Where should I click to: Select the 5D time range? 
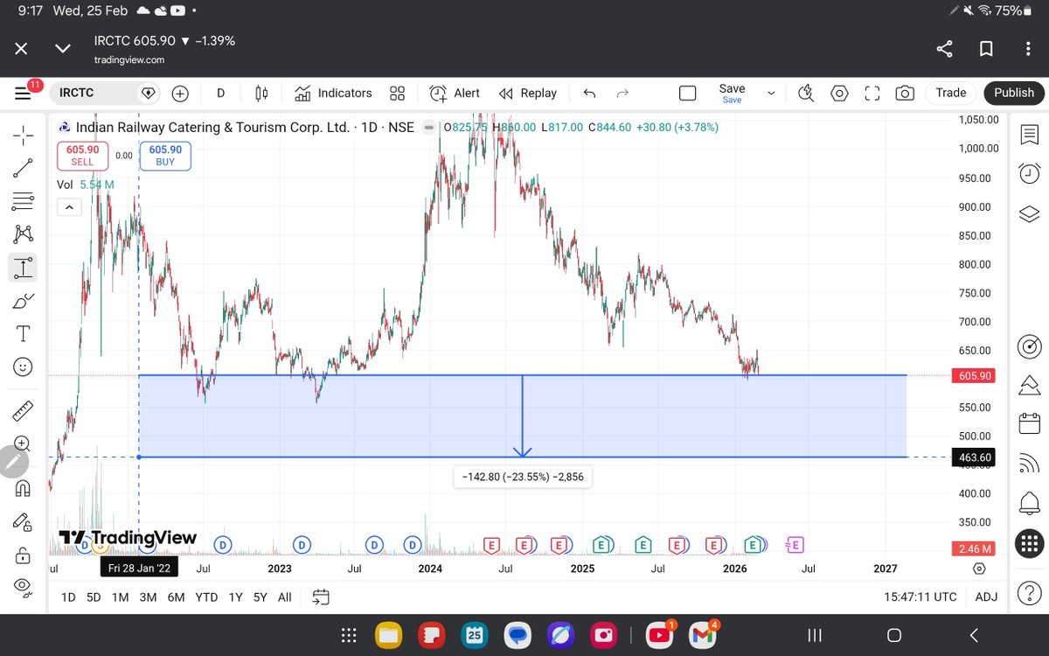(94, 597)
